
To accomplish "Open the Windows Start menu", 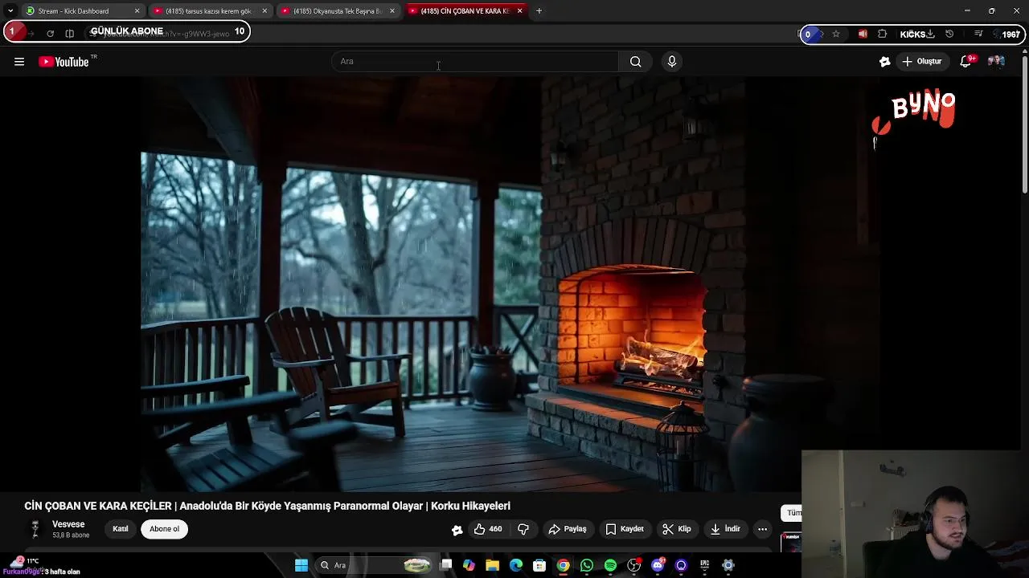I will (301, 565).
